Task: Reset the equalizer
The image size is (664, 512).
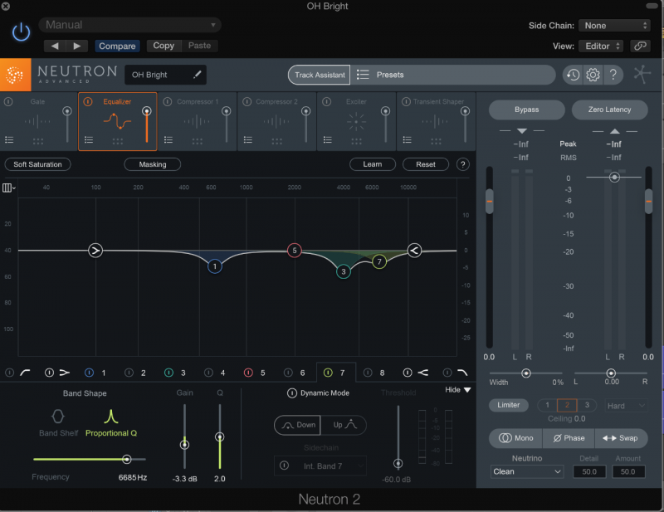Action: [426, 164]
